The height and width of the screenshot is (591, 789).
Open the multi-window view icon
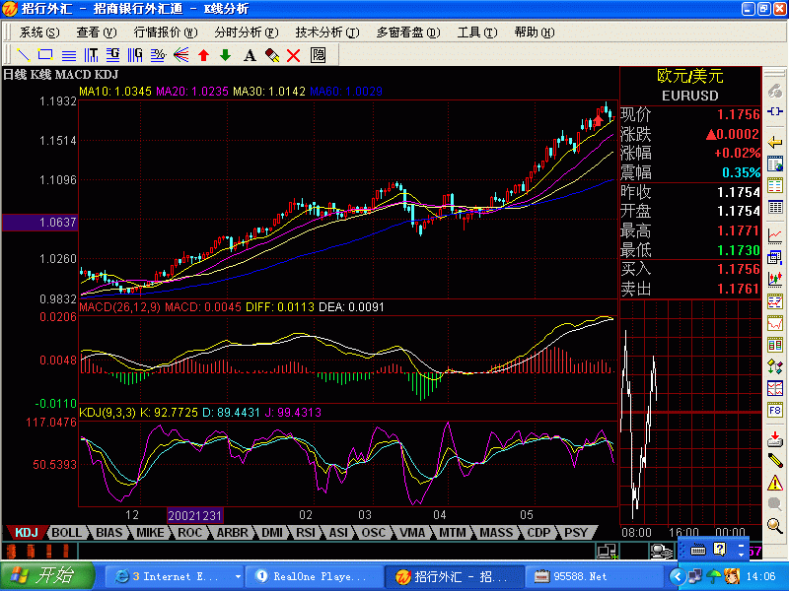pos(775,257)
